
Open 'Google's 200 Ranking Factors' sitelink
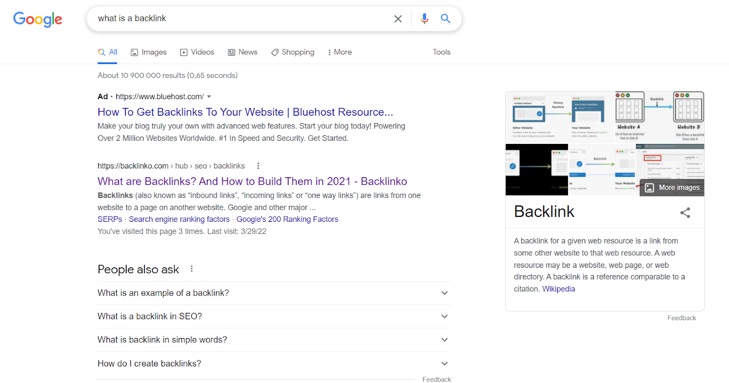(x=287, y=219)
